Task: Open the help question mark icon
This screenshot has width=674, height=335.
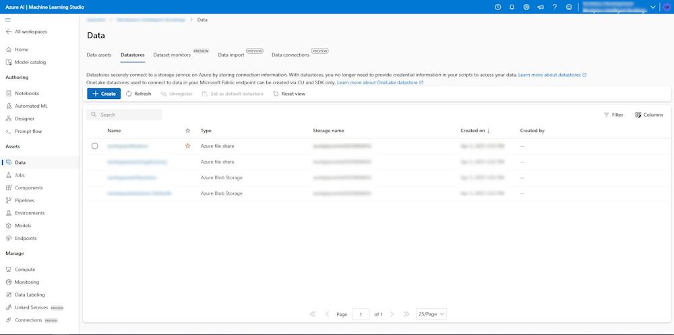Action: (555, 7)
